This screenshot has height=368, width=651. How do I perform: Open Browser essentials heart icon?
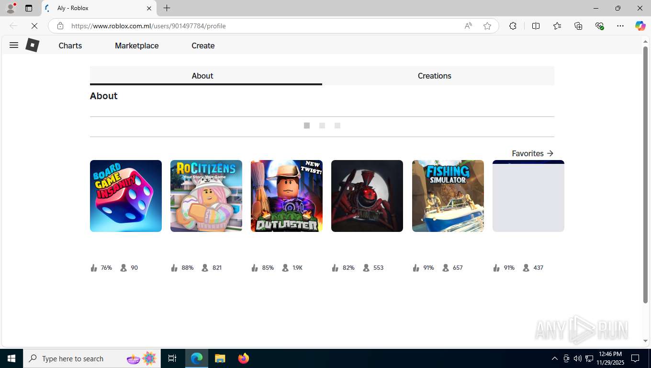pyautogui.click(x=599, y=26)
